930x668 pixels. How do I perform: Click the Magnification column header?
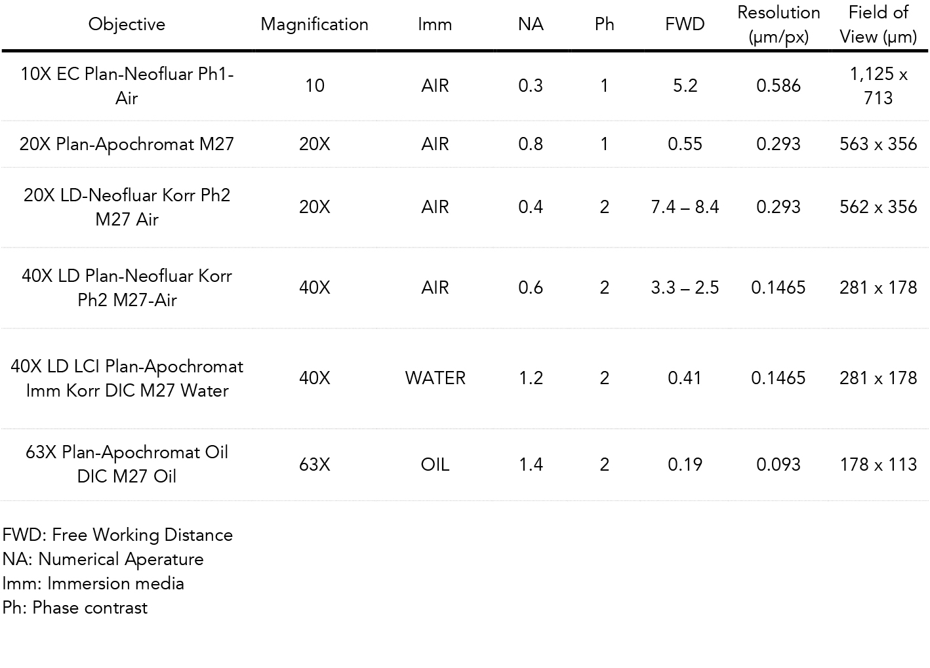click(314, 24)
